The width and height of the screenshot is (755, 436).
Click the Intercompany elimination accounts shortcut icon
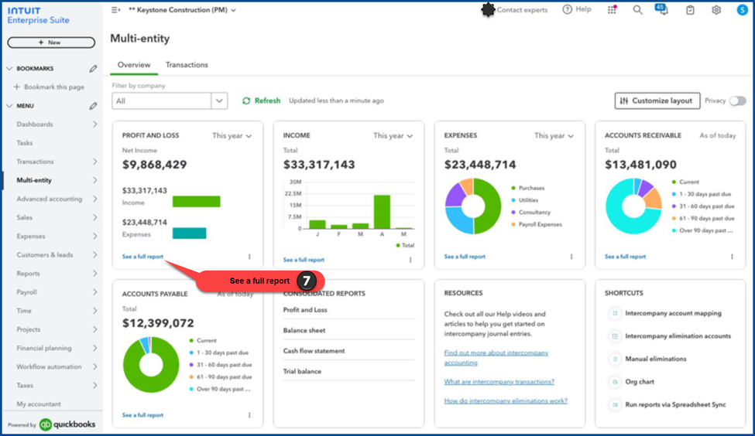click(x=615, y=336)
